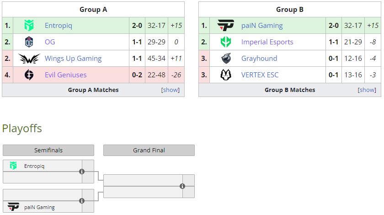The width and height of the screenshot is (384, 215).
Task: Click the Evil Geniuses logo
Action: tap(29, 75)
